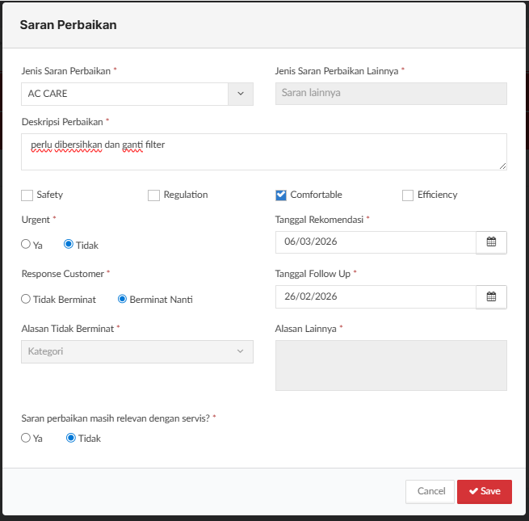
Task: Click the AC CARE combo box field
Action: [x=124, y=94]
